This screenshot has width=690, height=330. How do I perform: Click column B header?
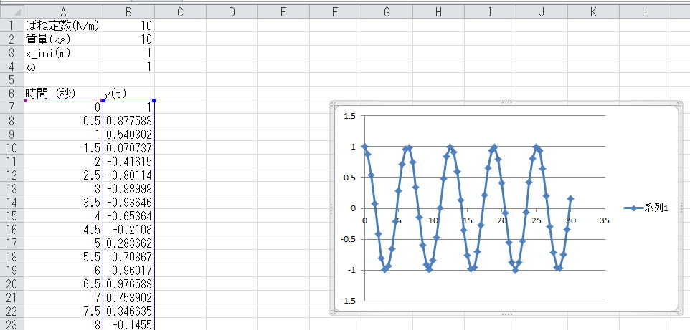[x=128, y=11]
